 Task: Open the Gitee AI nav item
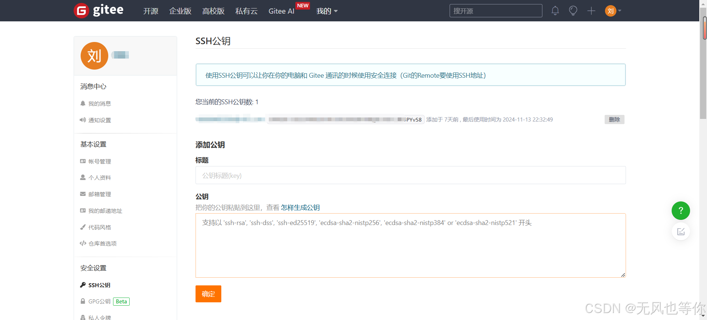(x=281, y=11)
